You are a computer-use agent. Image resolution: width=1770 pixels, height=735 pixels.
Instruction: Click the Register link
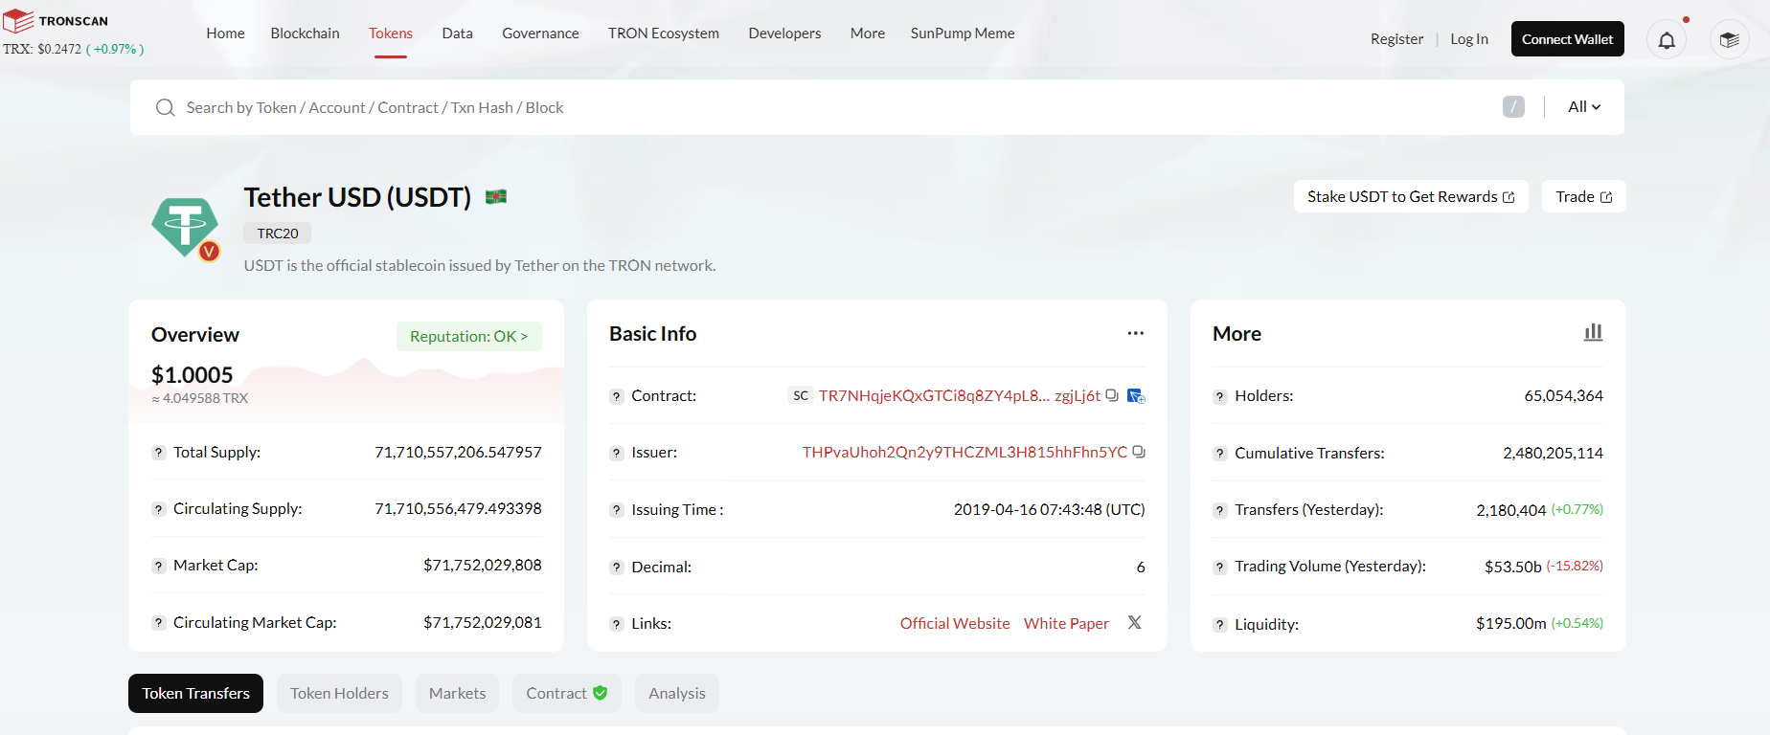coord(1396,39)
